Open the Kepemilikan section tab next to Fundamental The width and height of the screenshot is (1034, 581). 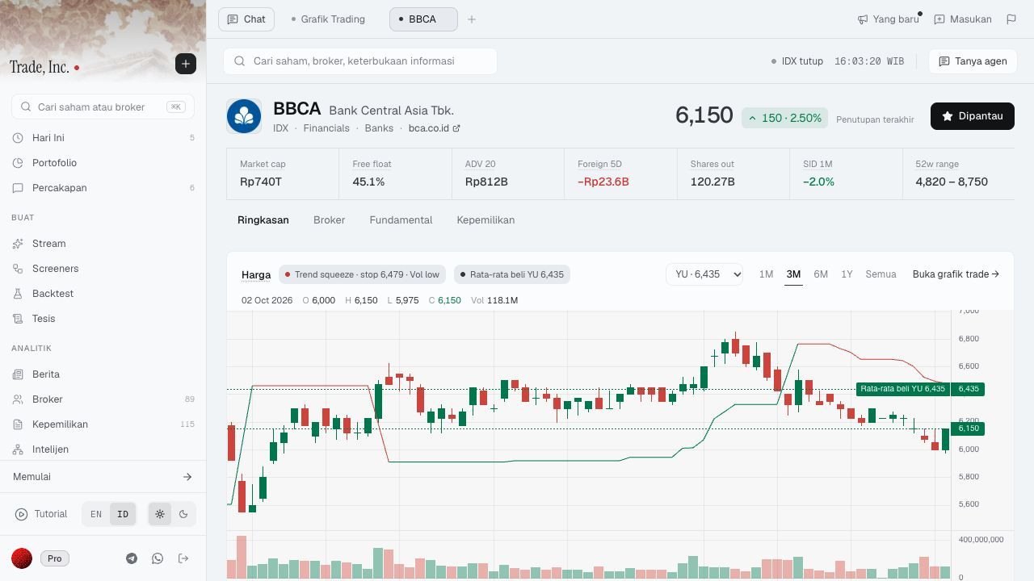point(485,220)
